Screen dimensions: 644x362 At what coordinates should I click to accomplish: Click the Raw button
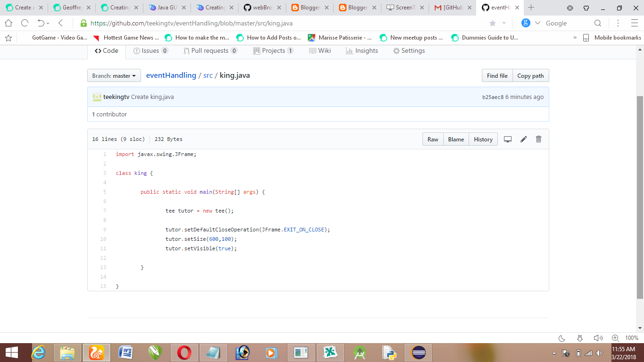(433, 139)
